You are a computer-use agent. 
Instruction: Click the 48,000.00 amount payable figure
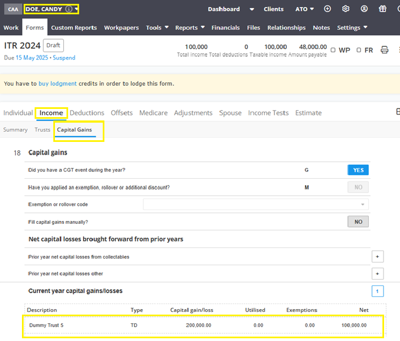tap(313, 47)
